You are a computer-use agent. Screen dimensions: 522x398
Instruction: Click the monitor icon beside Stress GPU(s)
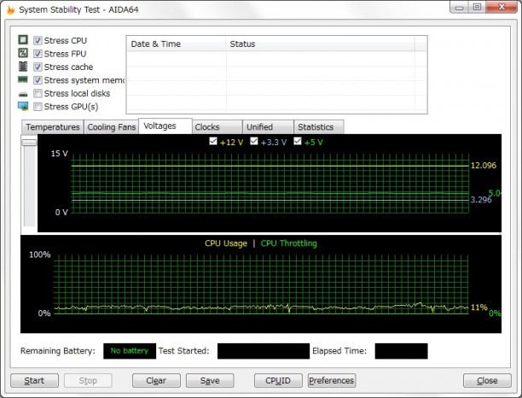23,107
